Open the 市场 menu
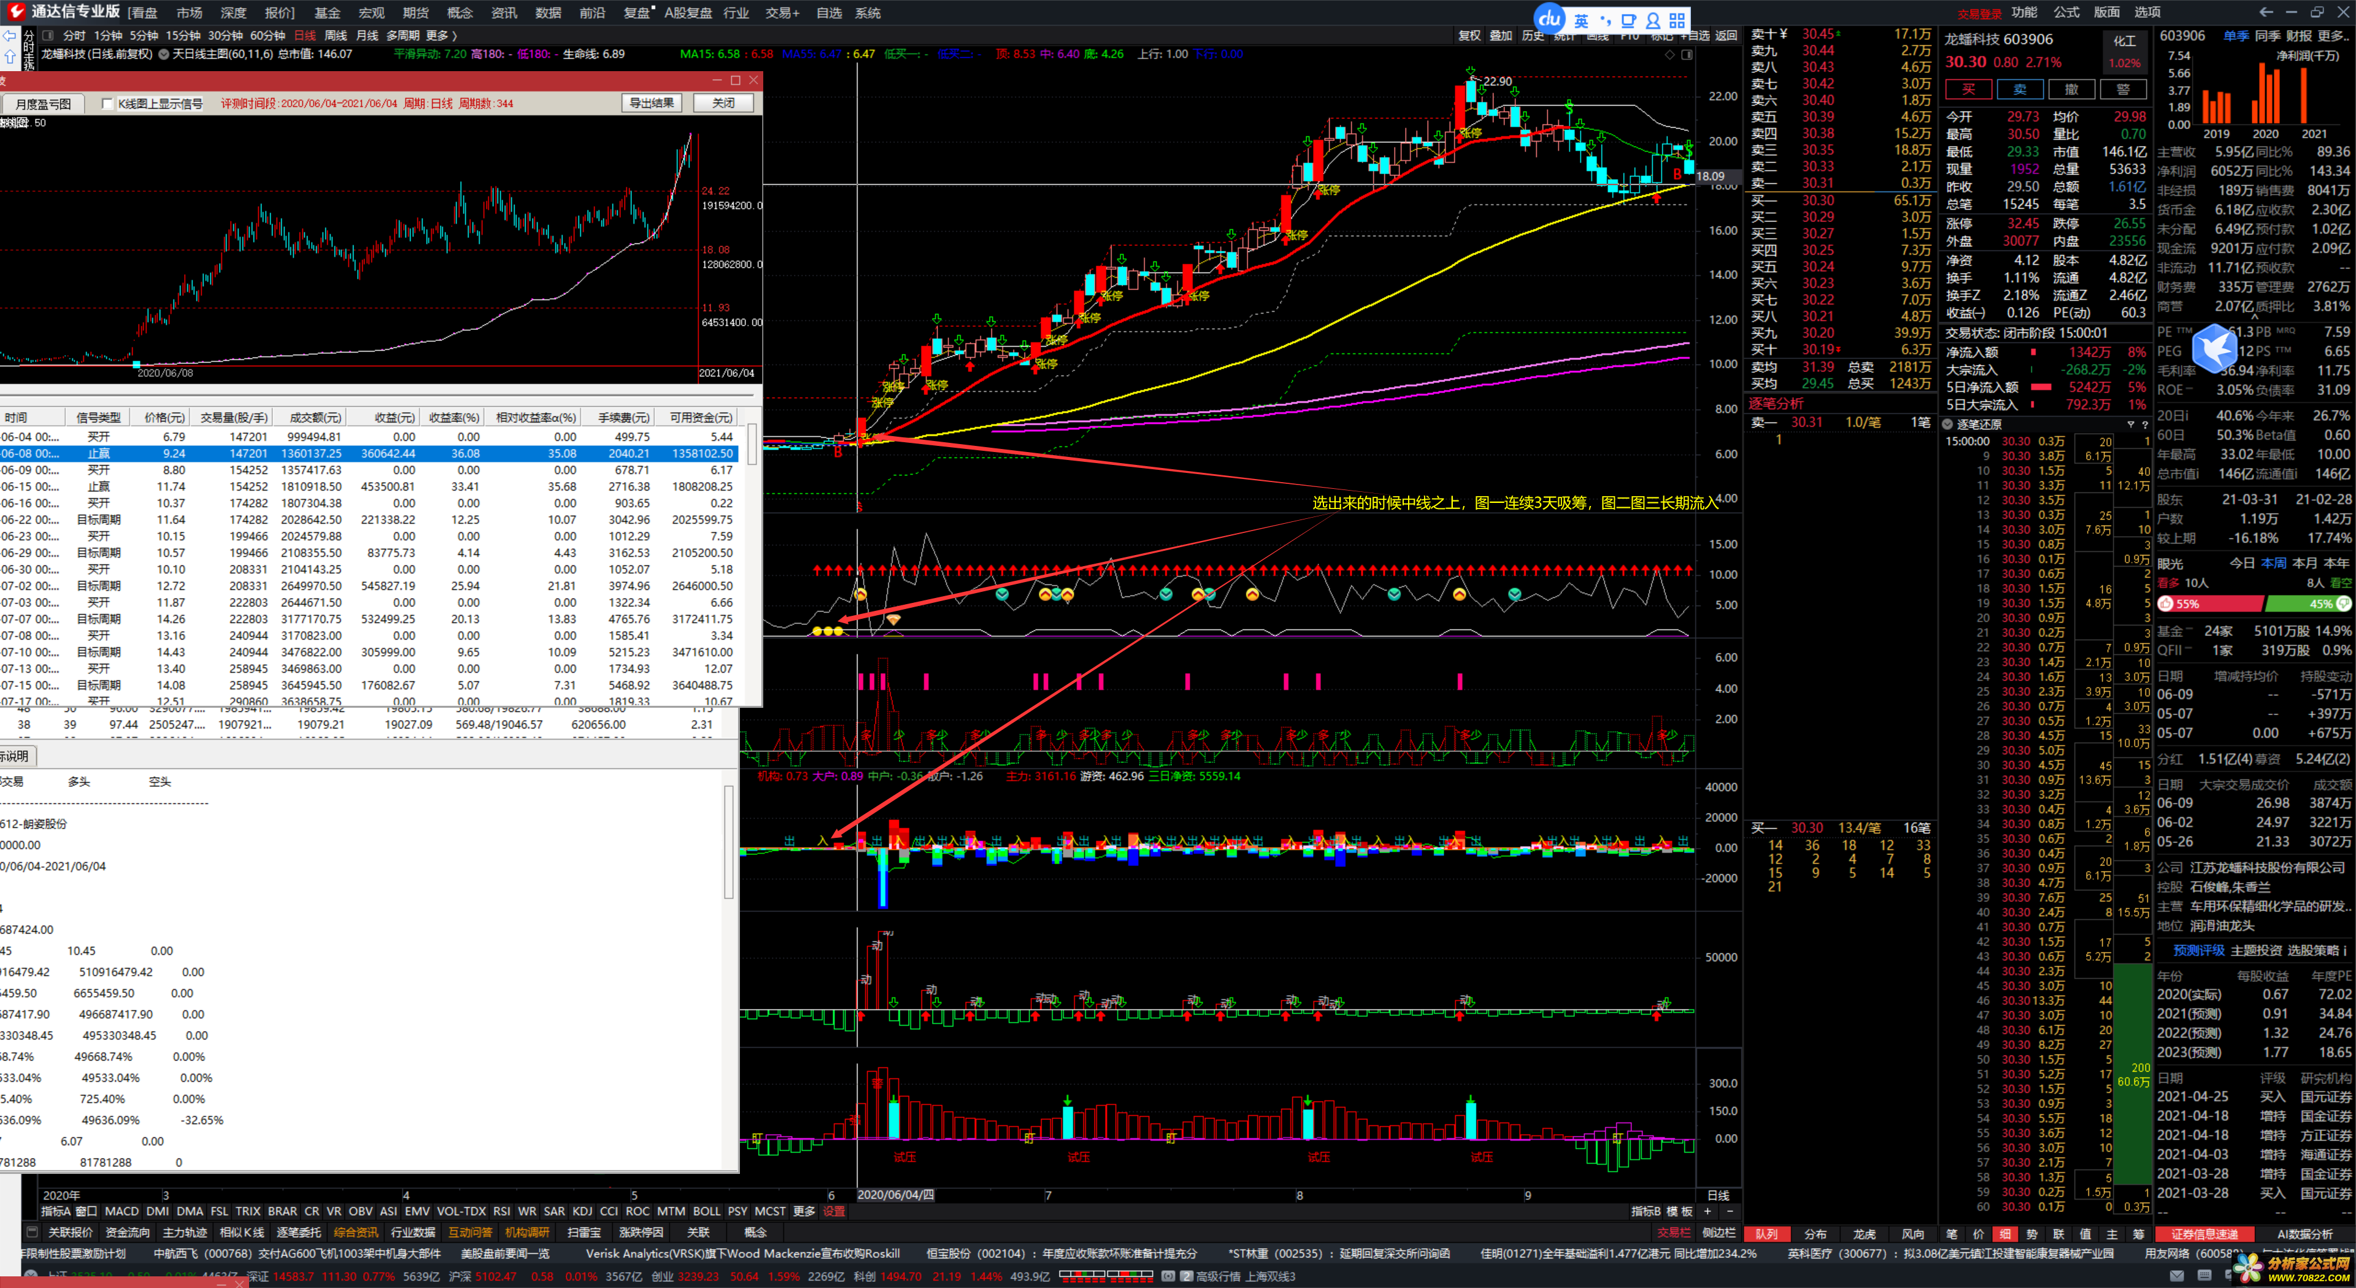The width and height of the screenshot is (2356, 1288). 190,13
